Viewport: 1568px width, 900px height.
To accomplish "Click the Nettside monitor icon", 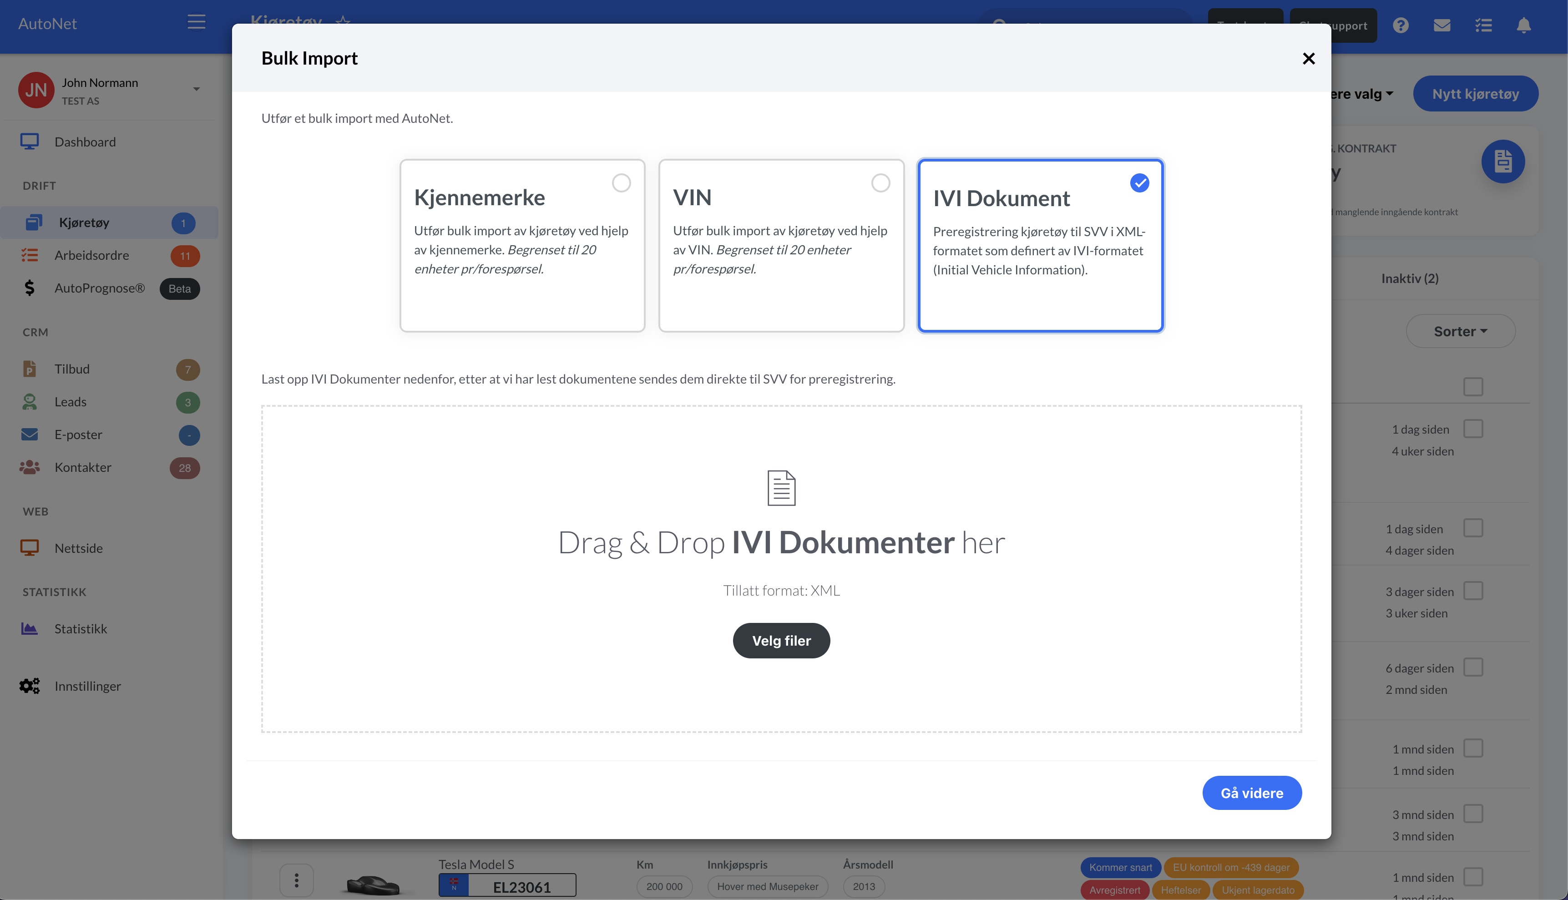I will click(29, 548).
